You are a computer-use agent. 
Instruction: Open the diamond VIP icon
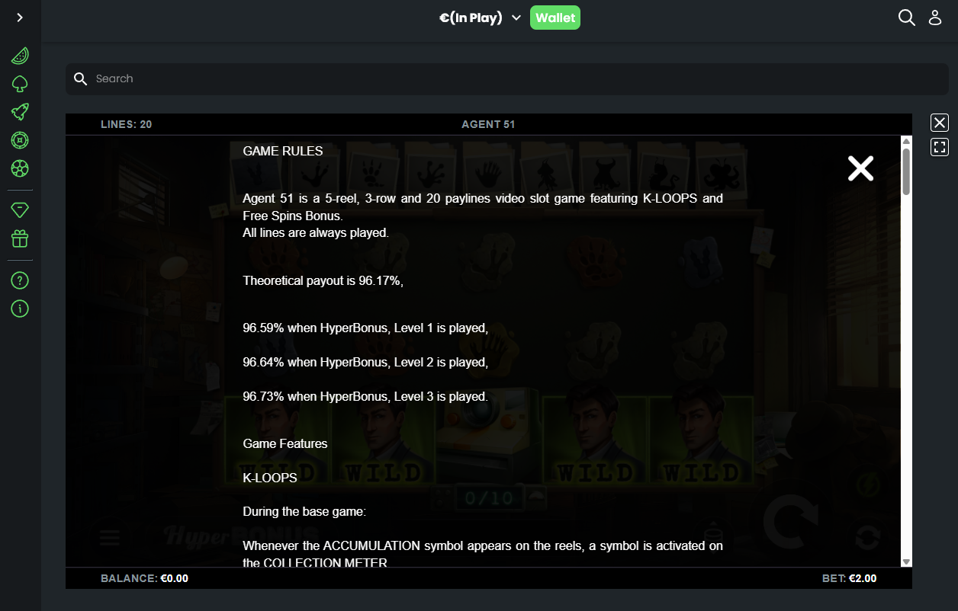[x=20, y=210]
